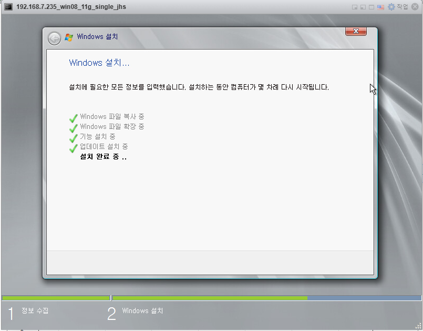Image resolution: width=423 pixels, height=331 pixels.
Task: Click the 'Windows 파일 복사 중' step
Action: tap(112, 116)
